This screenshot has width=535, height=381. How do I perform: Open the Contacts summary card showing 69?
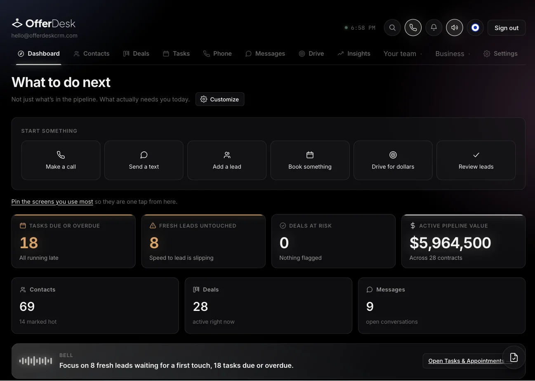point(95,306)
